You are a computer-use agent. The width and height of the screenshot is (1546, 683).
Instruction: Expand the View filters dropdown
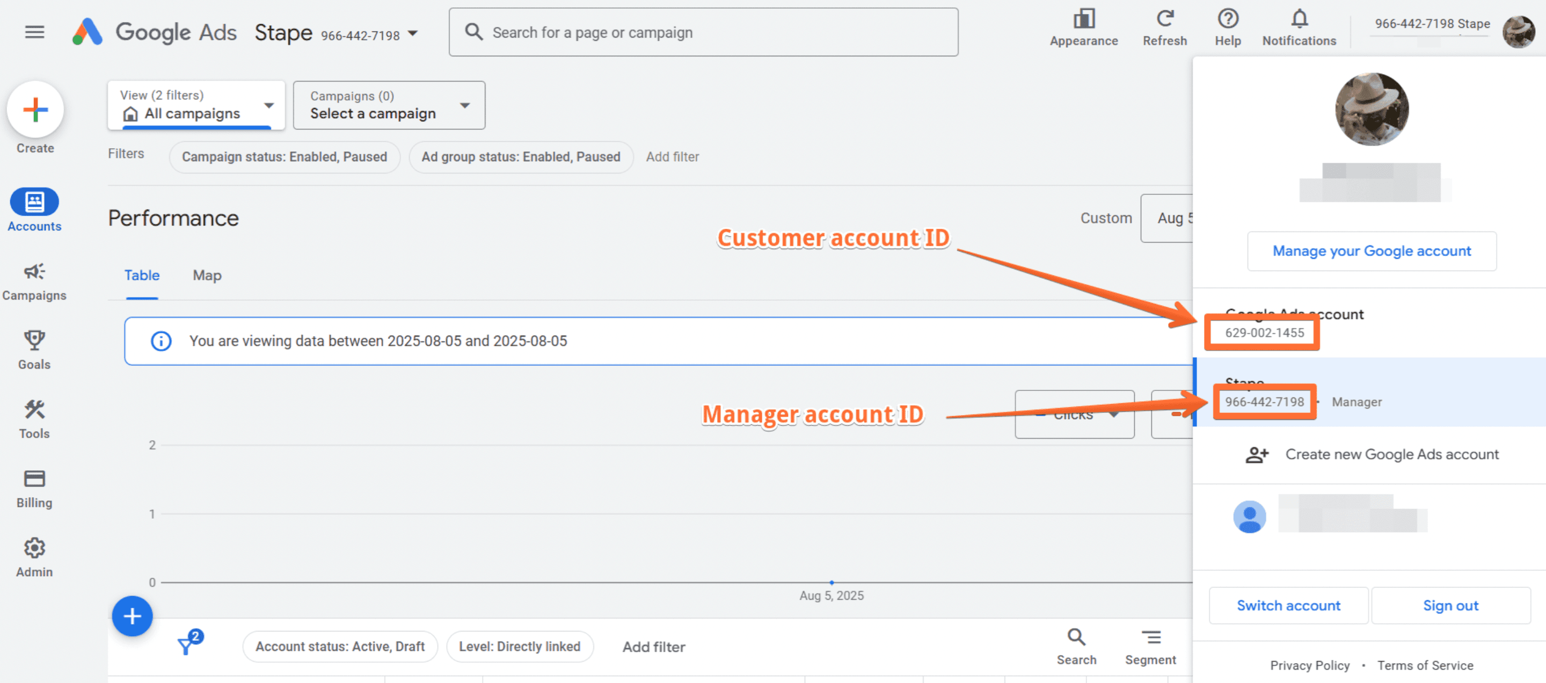pos(268,105)
